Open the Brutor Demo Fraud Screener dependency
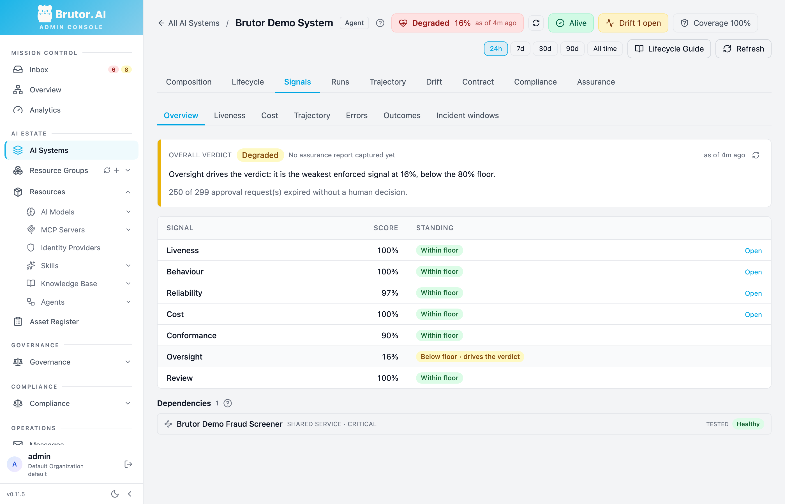This screenshot has height=504, width=785. pyautogui.click(x=464, y=424)
